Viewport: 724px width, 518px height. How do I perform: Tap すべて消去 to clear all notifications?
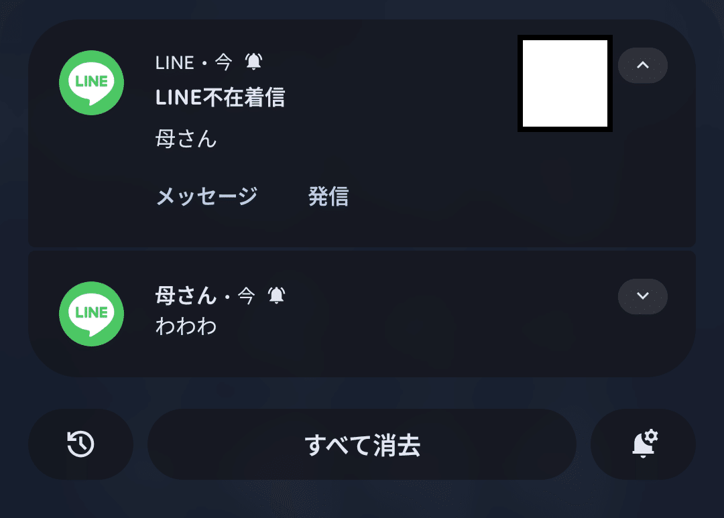[x=362, y=444]
